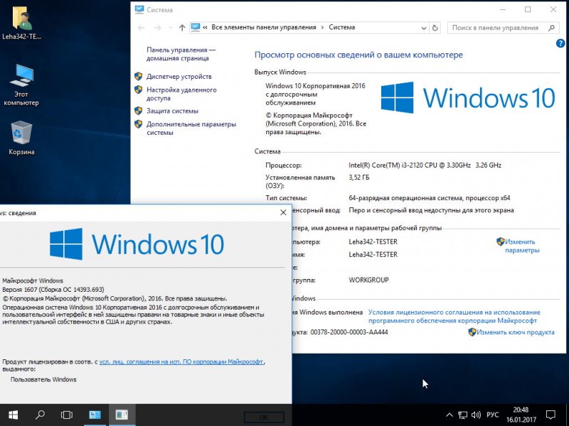Click the WORKGROUP value
569x426 pixels.
click(368, 280)
